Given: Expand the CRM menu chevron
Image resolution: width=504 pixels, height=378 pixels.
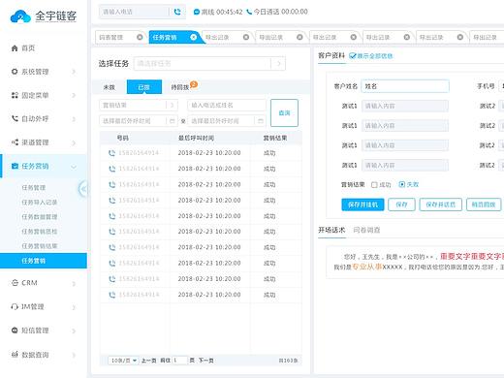Looking at the screenshot, I should click(x=74, y=284).
